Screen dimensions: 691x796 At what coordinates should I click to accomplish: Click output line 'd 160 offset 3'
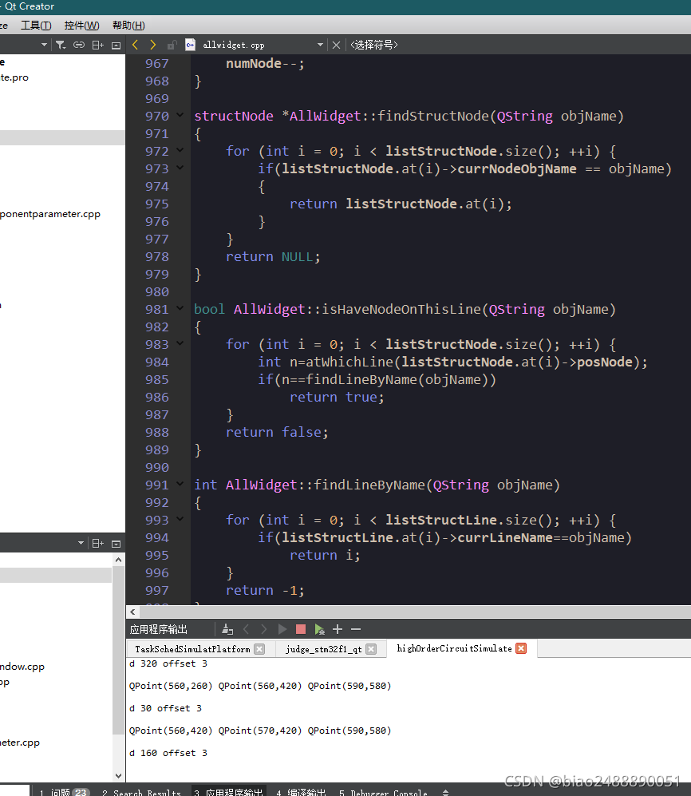pyautogui.click(x=168, y=753)
